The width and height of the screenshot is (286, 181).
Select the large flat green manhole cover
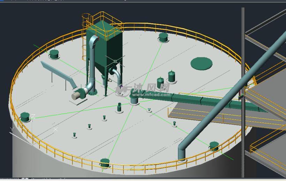201,64
